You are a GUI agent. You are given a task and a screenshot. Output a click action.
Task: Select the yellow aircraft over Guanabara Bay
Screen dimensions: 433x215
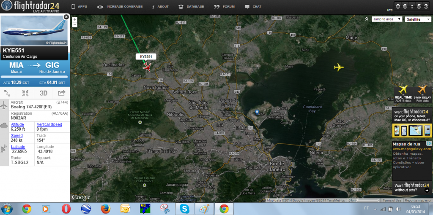(x=339, y=67)
